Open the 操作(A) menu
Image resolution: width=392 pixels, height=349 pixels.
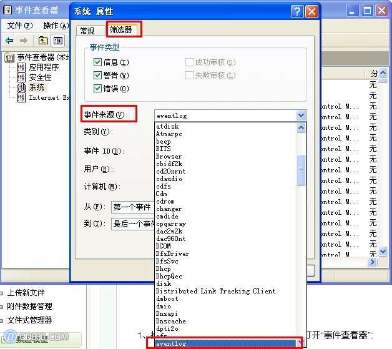click(56, 26)
